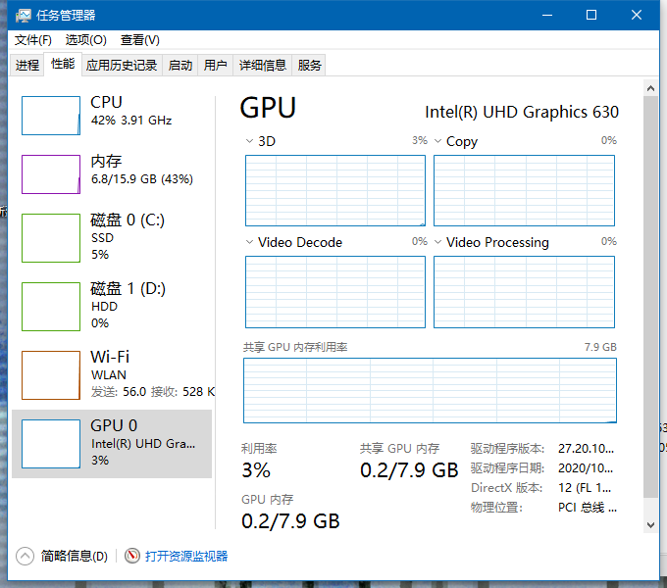Image resolution: width=667 pixels, height=588 pixels.
Task: Open the 查看(V) menu
Action: click(x=140, y=40)
